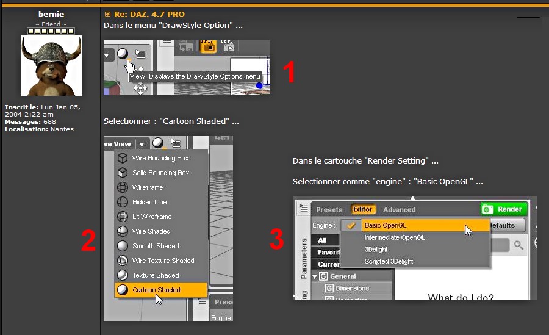Image resolution: width=549 pixels, height=335 pixels.
Task: Open the Advanced tab in Render Settings
Action: pos(400,209)
